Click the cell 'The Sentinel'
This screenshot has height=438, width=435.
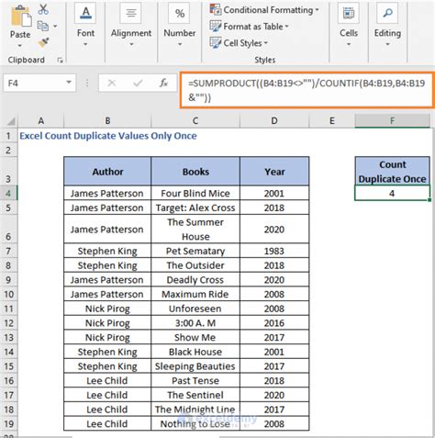point(195,395)
